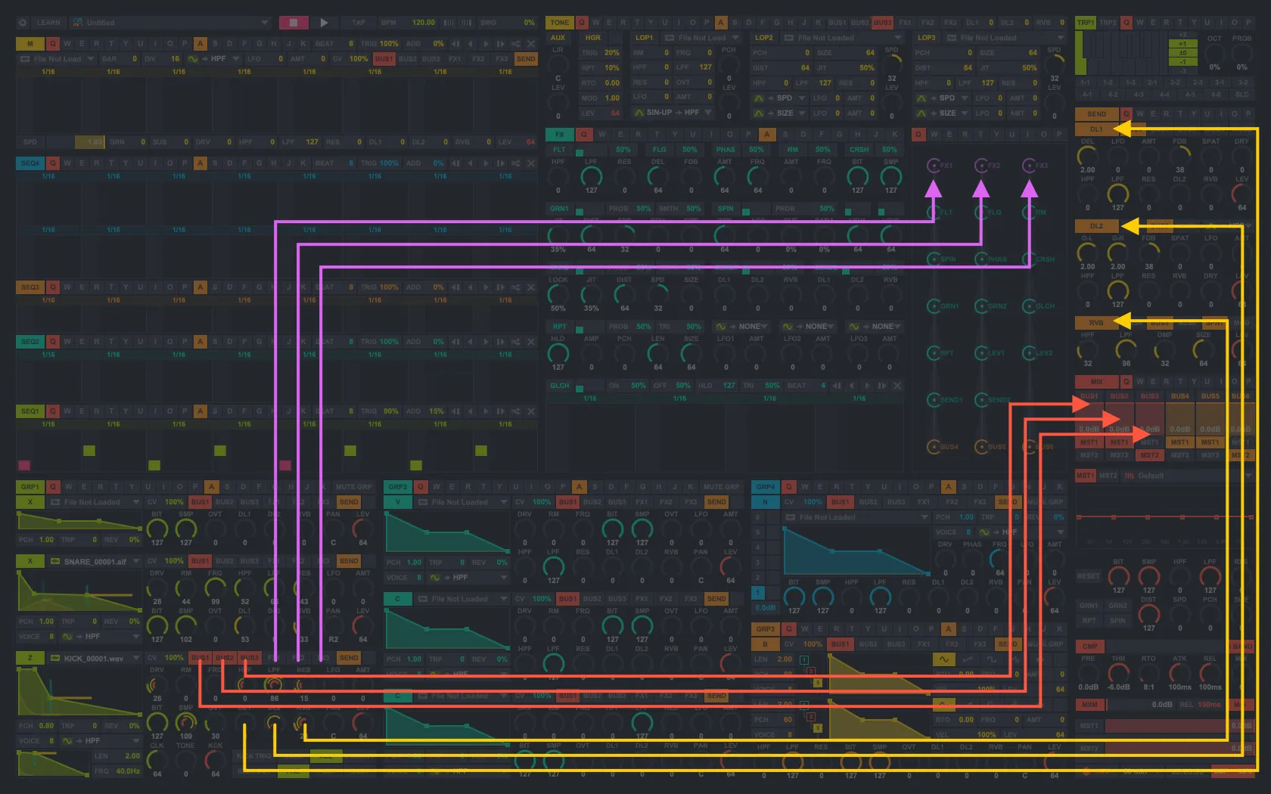The height and width of the screenshot is (794, 1271).
Task: Click the BUS4 routing node
Action: [x=934, y=447]
